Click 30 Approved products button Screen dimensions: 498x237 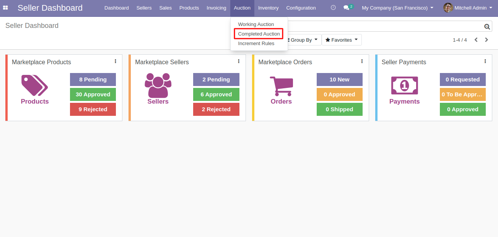point(93,94)
